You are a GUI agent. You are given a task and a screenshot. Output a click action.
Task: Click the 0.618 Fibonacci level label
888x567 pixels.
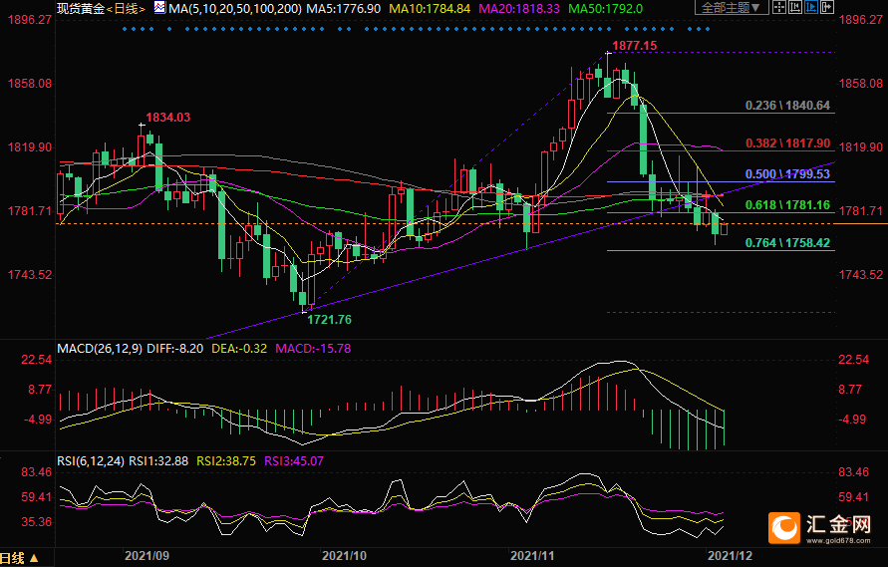[788, 204]
